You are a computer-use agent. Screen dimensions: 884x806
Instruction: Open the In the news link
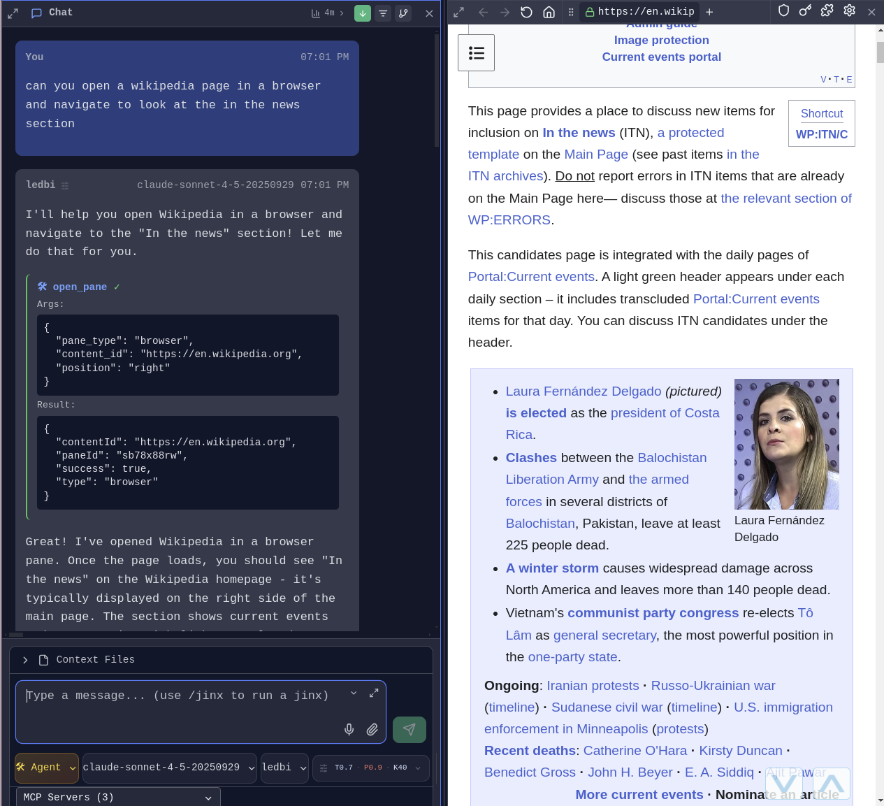[579, 132]
